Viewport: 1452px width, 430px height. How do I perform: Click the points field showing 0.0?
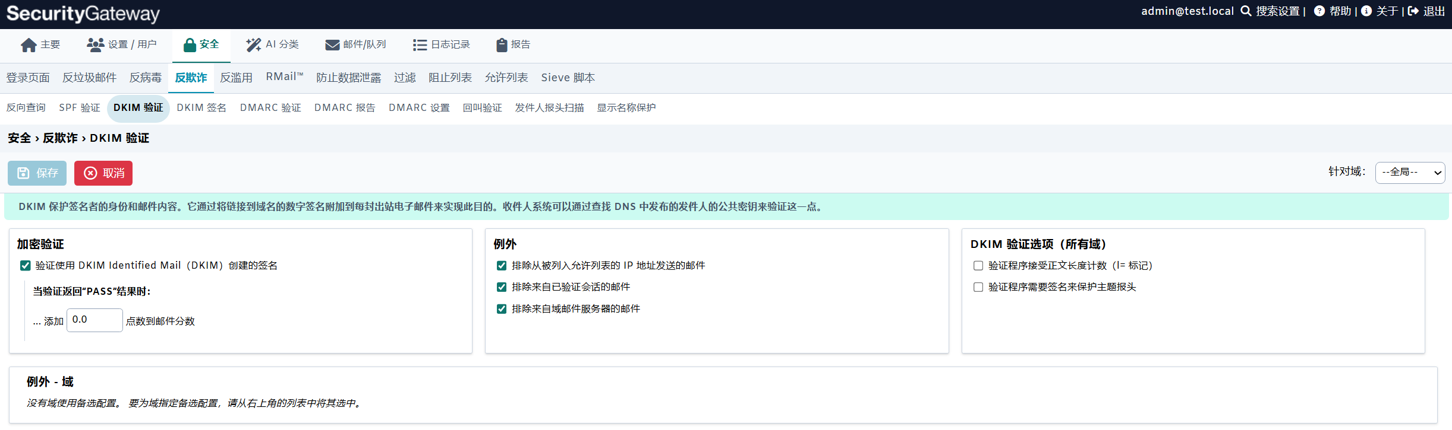(x=95, y=320)
